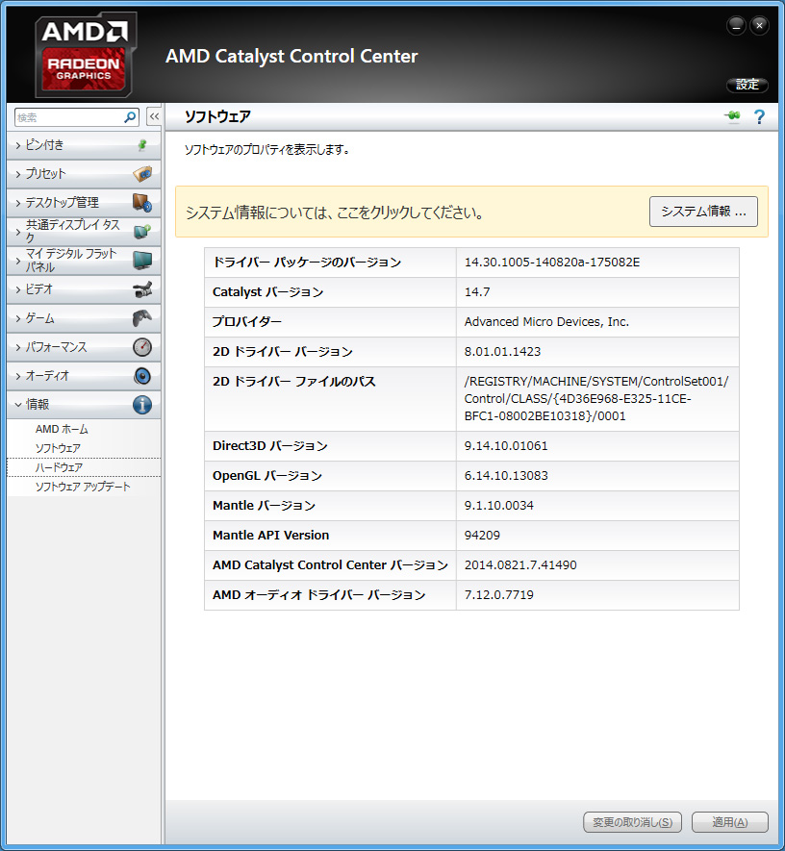Click the ドライバー パッケージのバージョン label
The width and height of the screenshot is (785, 851).
coord(307,263)
